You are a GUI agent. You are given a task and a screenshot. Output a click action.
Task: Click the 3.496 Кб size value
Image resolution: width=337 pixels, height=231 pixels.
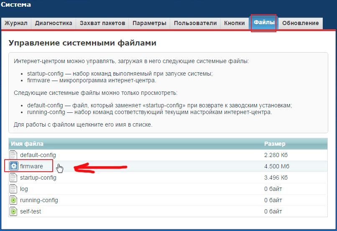tap(276, 178)
